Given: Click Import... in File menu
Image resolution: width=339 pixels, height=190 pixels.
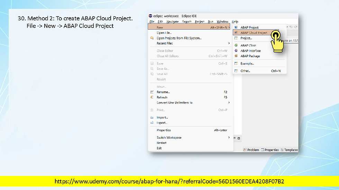Looking at the screenshot, I should click(162, 117).
